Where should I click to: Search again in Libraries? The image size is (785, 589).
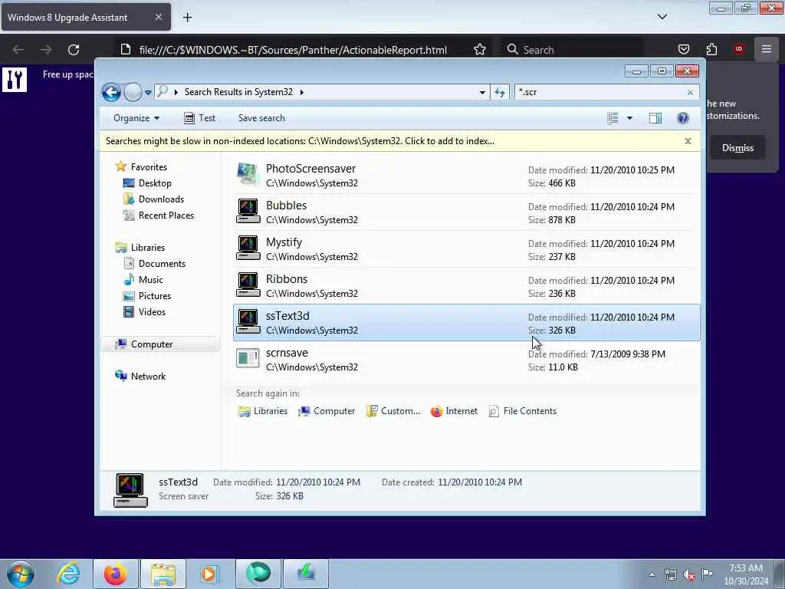tap(264, 411)
